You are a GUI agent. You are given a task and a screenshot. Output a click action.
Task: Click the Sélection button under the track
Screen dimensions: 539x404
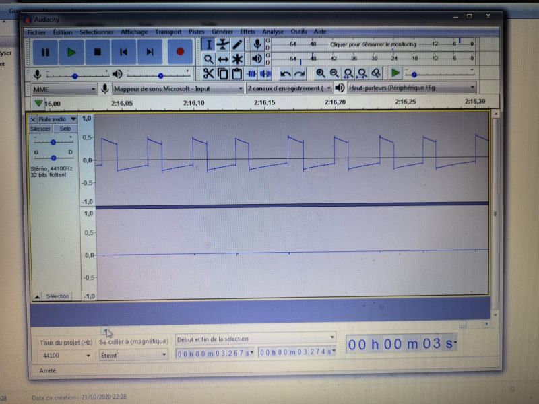tap(58, 296)
